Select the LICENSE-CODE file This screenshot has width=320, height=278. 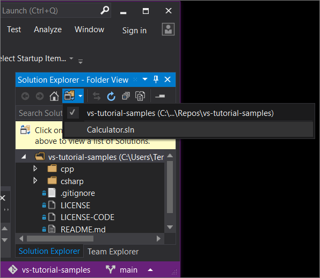tap(88, 217)
